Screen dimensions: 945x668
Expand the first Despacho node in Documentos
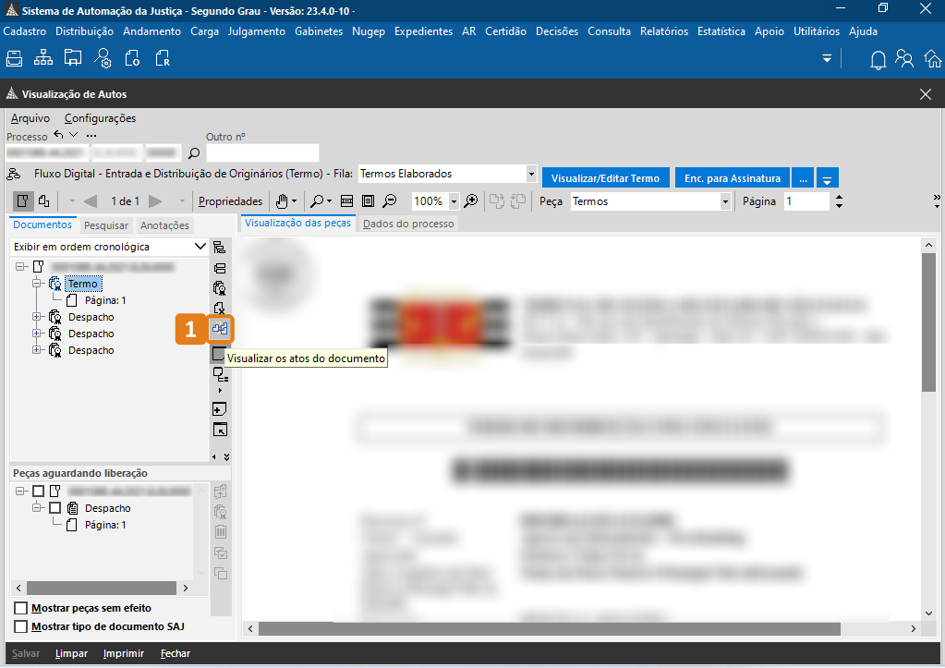coord(37,317)
